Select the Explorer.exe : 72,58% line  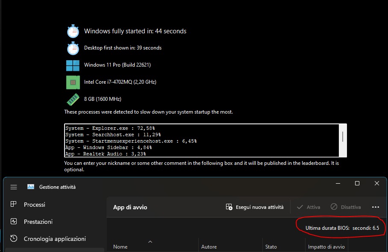[x=110, y=128]
